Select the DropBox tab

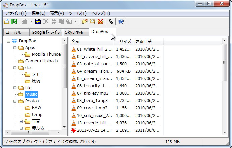[102, 32]
